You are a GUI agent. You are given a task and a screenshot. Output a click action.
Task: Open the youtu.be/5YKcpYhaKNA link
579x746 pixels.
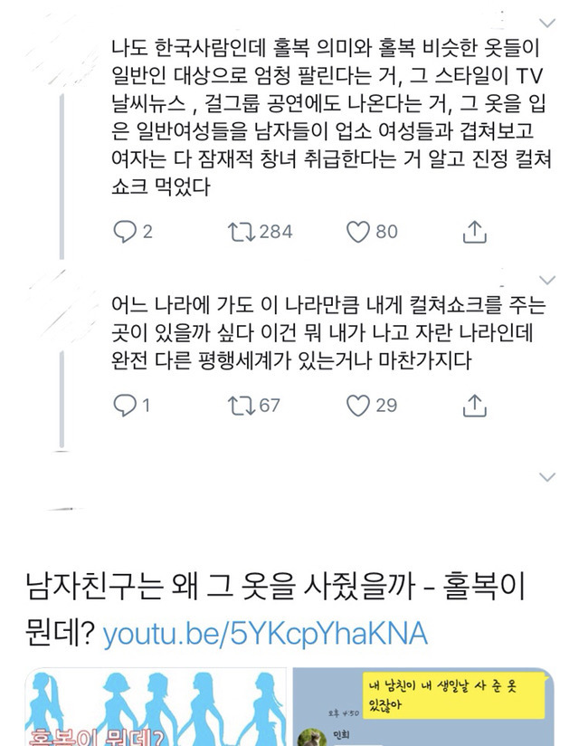point(265,634)
